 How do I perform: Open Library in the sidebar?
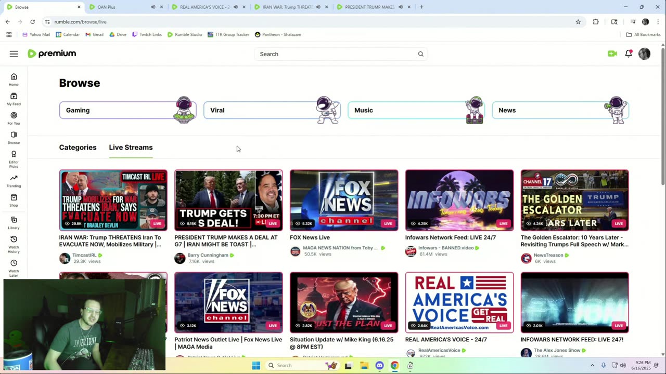point(14,223)
